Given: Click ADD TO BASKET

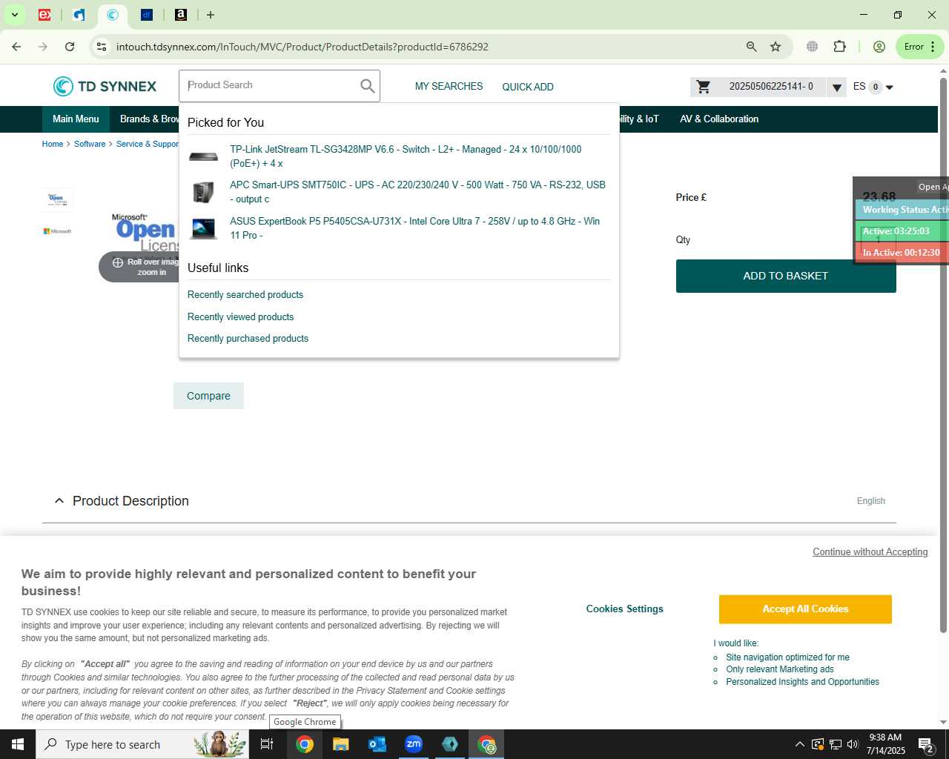Looking at the screenshot, I should point(786,276).
